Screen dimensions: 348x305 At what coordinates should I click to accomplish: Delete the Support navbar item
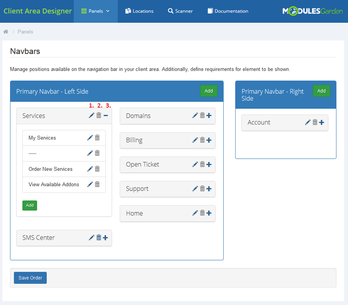point(202,189)
